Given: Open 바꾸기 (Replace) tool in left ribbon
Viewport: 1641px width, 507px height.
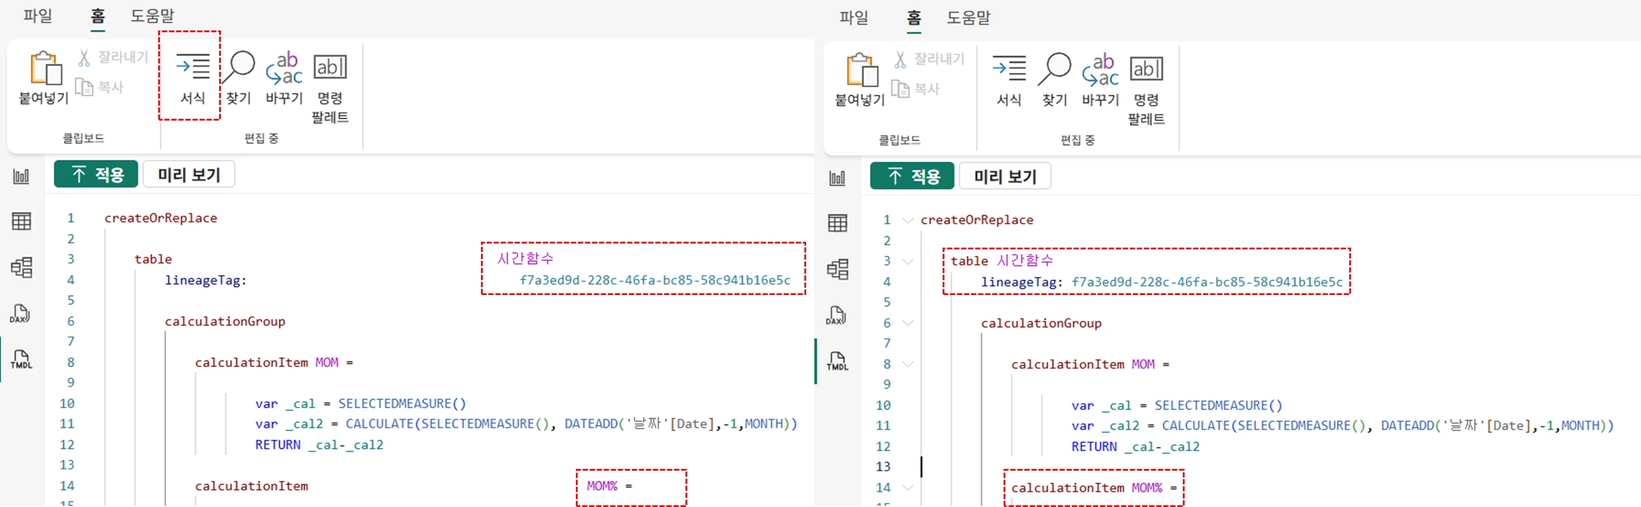Looking at the screenshot, I should (x=284, y=67).
